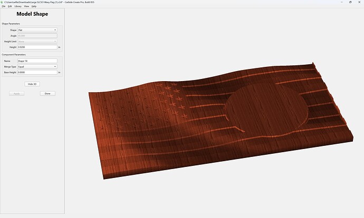364x218 pixels.
Task: Click the Model Shape panel heading
Action: (x=32, y=14)
